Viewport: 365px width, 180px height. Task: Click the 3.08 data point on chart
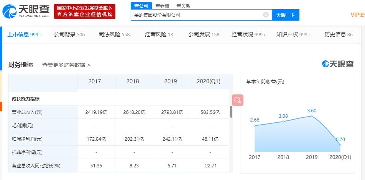(x=283, y=121)
